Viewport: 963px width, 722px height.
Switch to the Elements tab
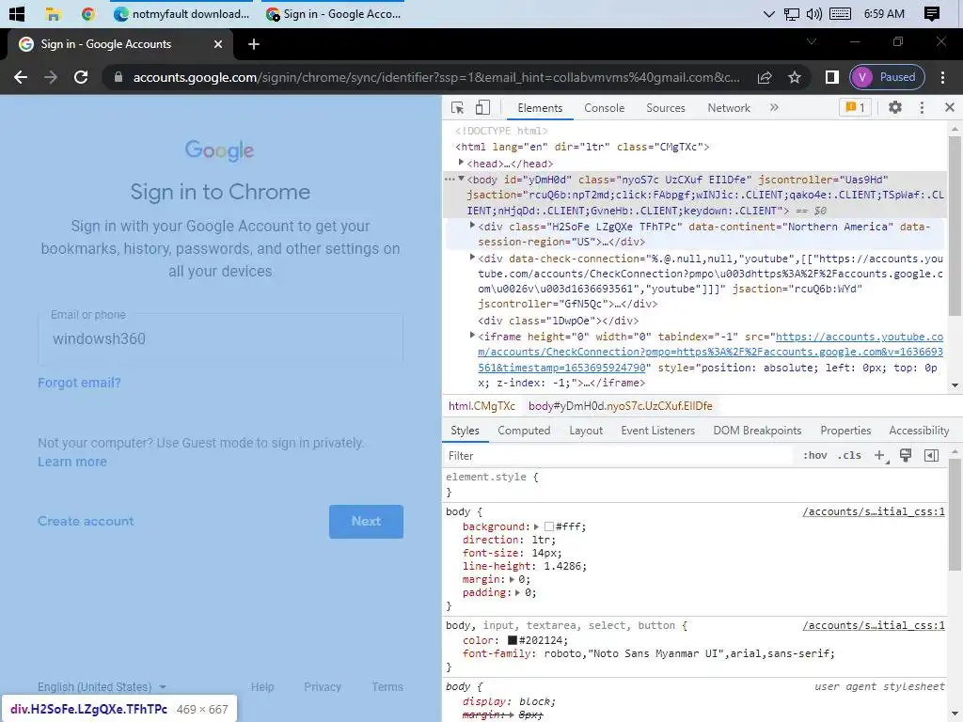click(x=540, y=108)
